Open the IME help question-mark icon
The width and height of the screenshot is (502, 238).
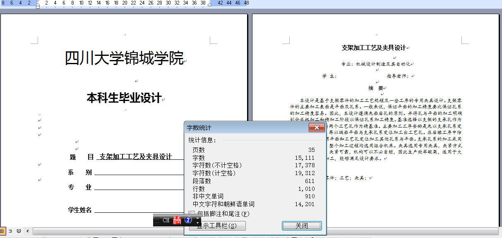pyautogui.click(x=188, y=220)
